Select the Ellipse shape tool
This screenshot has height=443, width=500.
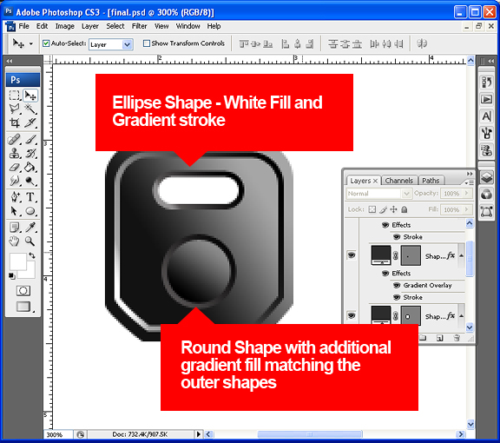click(30, 211)
